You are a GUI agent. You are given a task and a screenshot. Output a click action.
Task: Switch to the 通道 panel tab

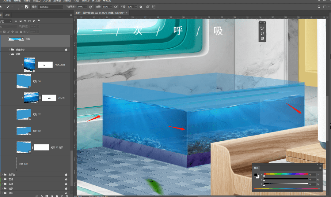click(x=7, y=15)
